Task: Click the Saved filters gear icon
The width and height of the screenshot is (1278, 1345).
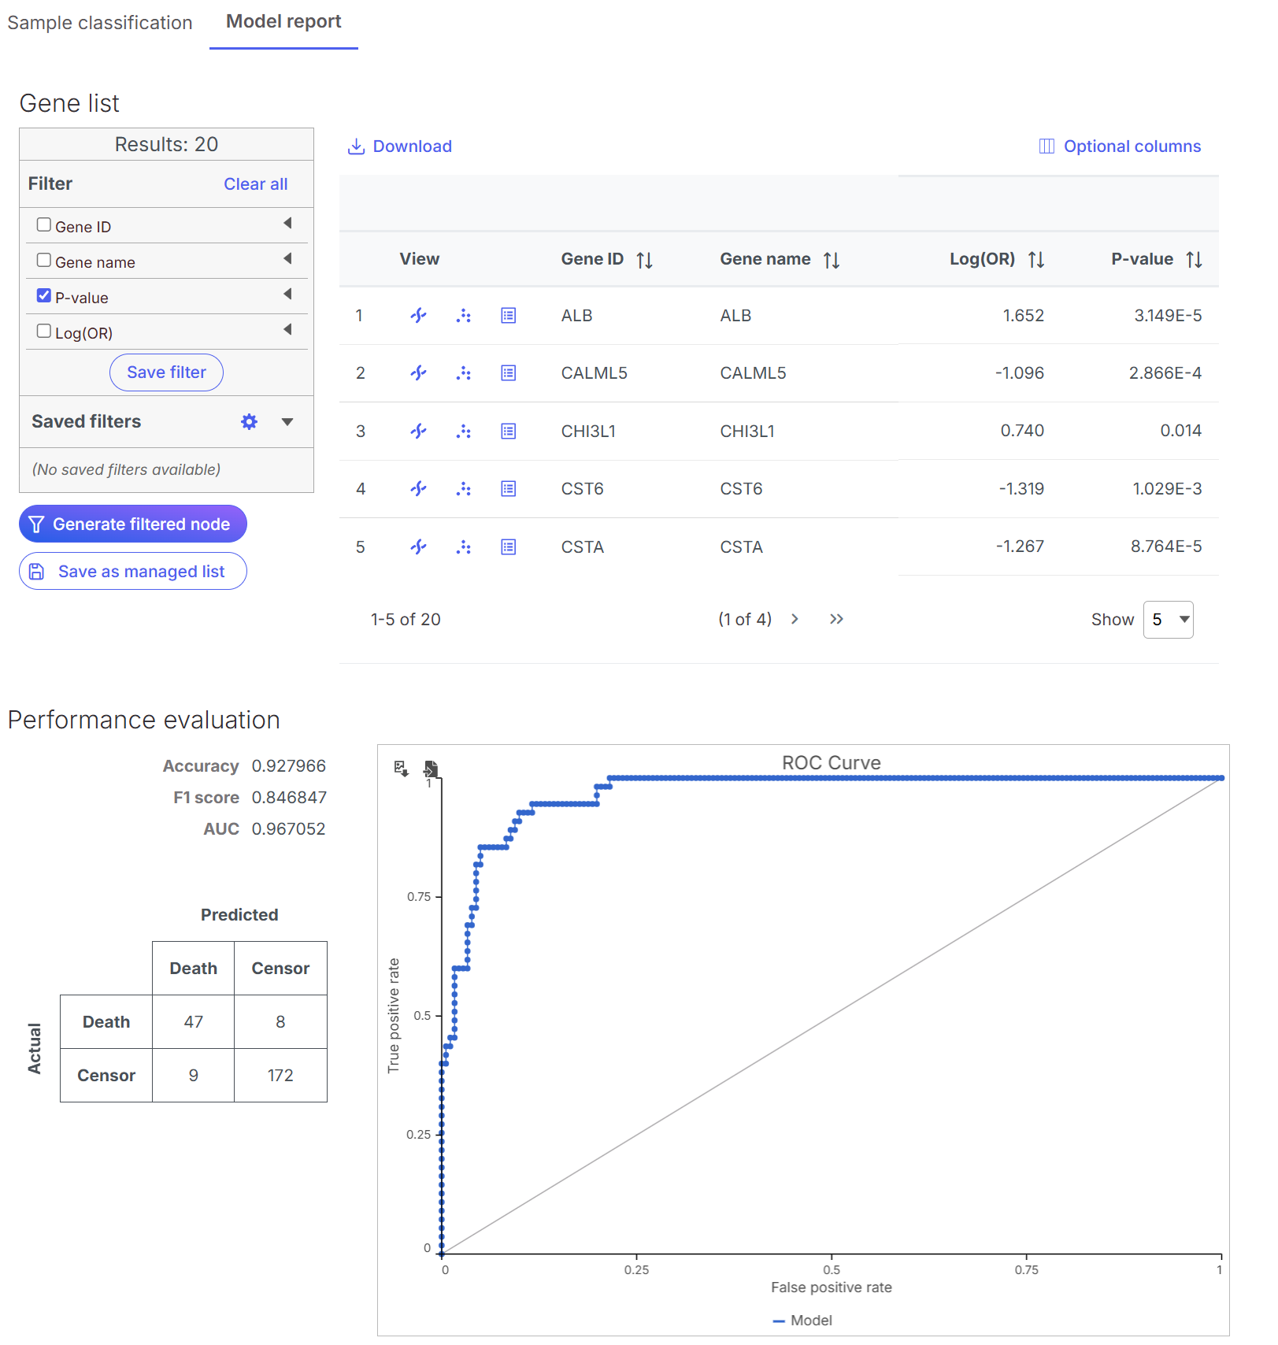Action: pos(249,422)
